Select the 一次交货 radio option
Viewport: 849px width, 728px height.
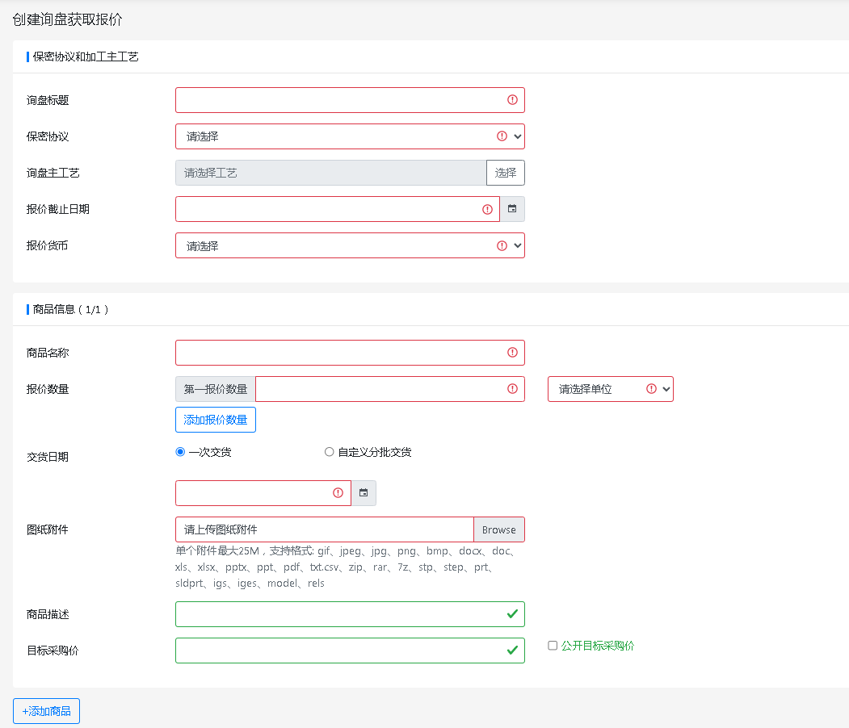180,452
